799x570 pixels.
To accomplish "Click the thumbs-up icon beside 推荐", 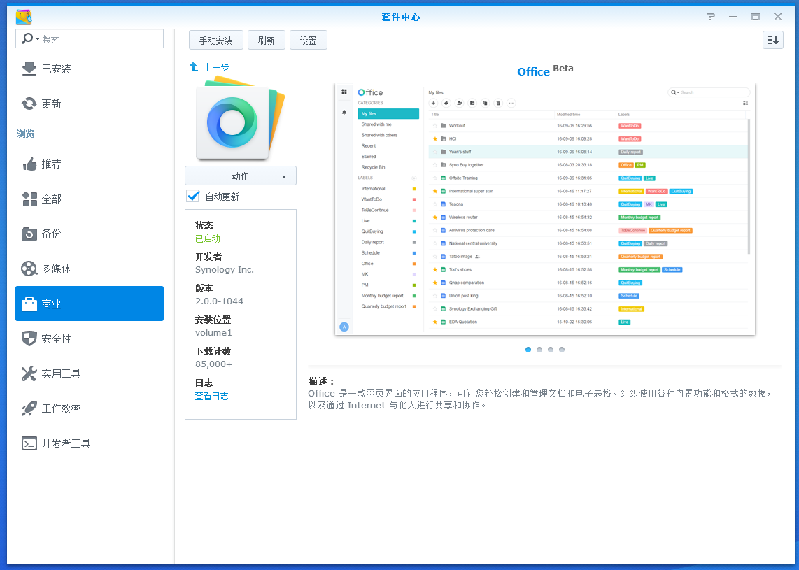I will tap(29, 164).
